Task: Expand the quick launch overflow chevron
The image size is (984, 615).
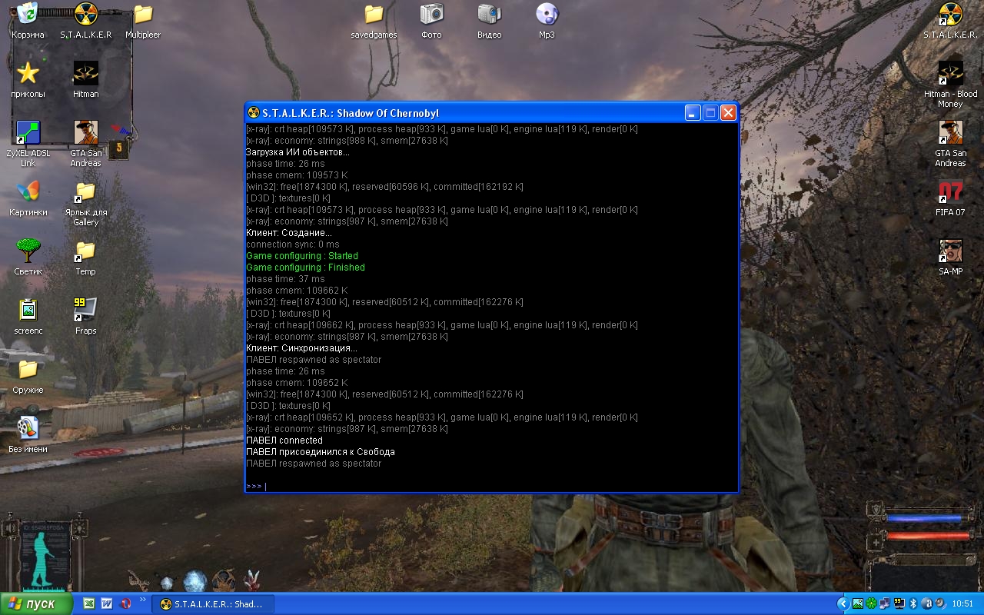Action: point(142,600)
